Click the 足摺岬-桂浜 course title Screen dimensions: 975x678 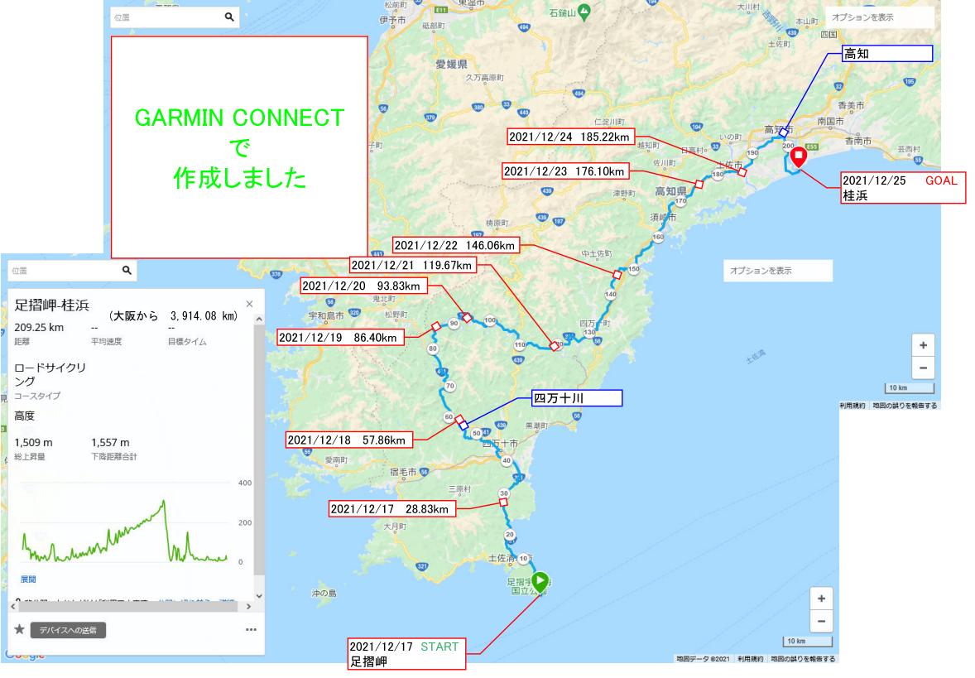pos(52,305)
